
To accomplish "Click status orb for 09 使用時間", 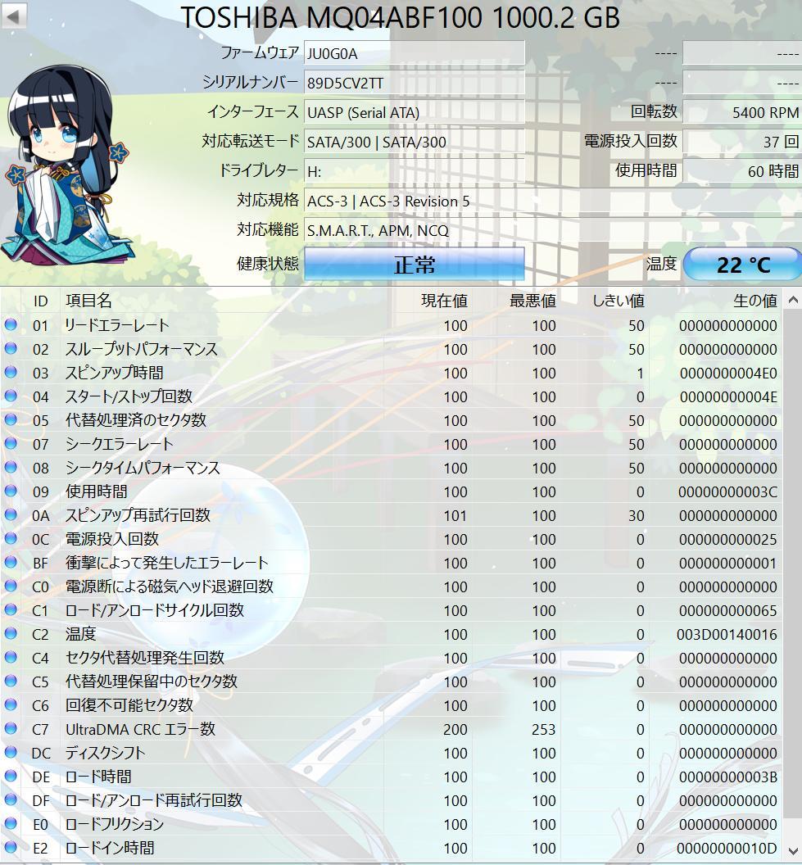I will click(11, 491).
